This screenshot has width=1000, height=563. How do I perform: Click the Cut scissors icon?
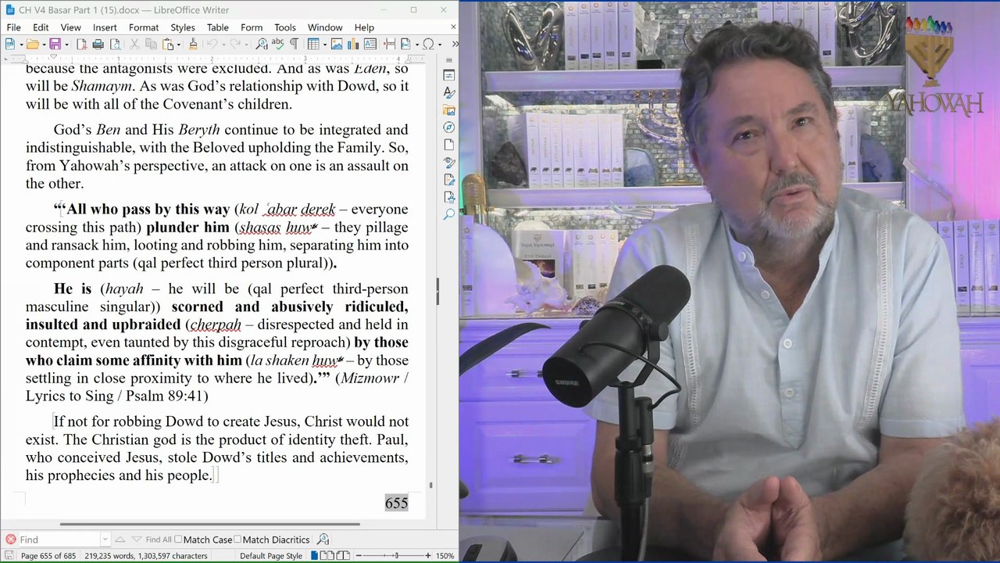pos(134,44)
